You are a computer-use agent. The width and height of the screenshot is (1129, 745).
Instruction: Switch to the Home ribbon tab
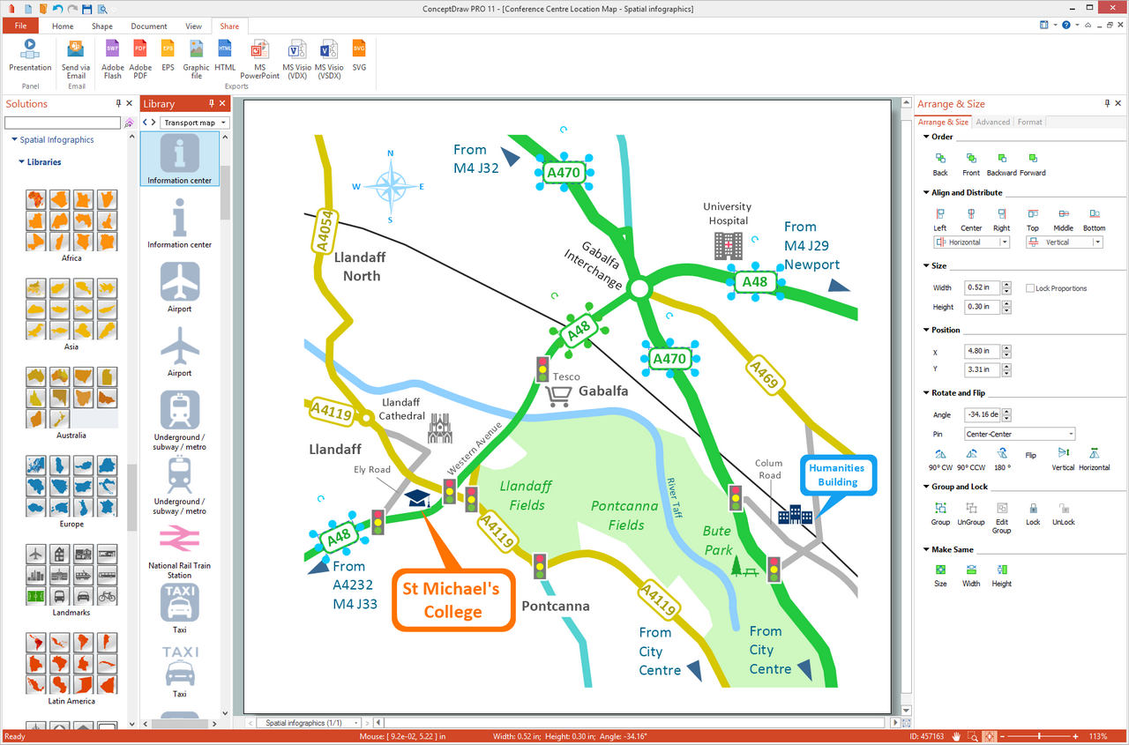(63, 26)
